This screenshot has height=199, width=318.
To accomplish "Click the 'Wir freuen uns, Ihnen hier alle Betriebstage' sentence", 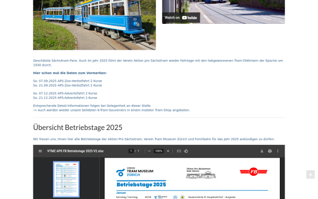I will point(154,139).
